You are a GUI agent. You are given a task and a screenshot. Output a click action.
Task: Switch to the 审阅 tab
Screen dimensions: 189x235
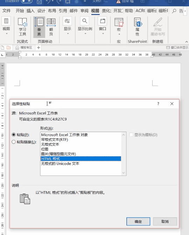tap(84, 11)
